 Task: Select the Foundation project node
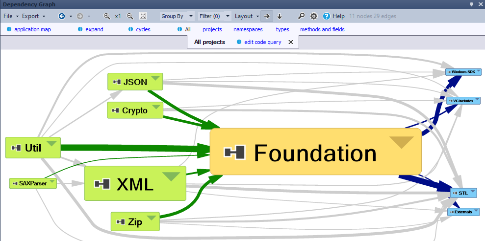coord(315,152)
